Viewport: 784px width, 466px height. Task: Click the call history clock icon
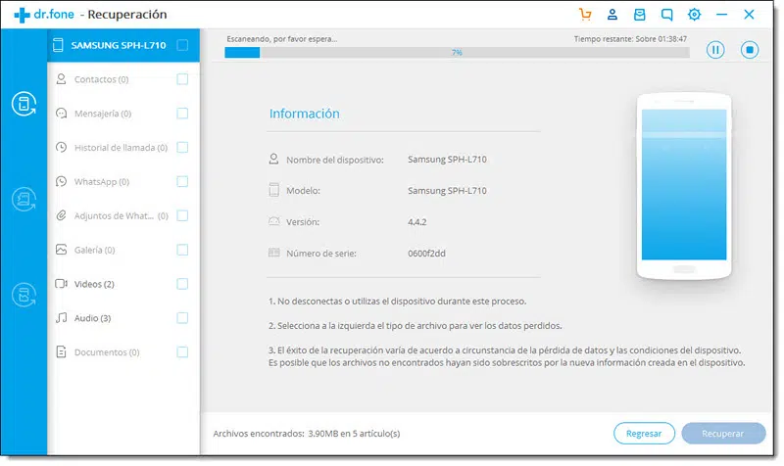pyautogui.click(x=61, y=148)
